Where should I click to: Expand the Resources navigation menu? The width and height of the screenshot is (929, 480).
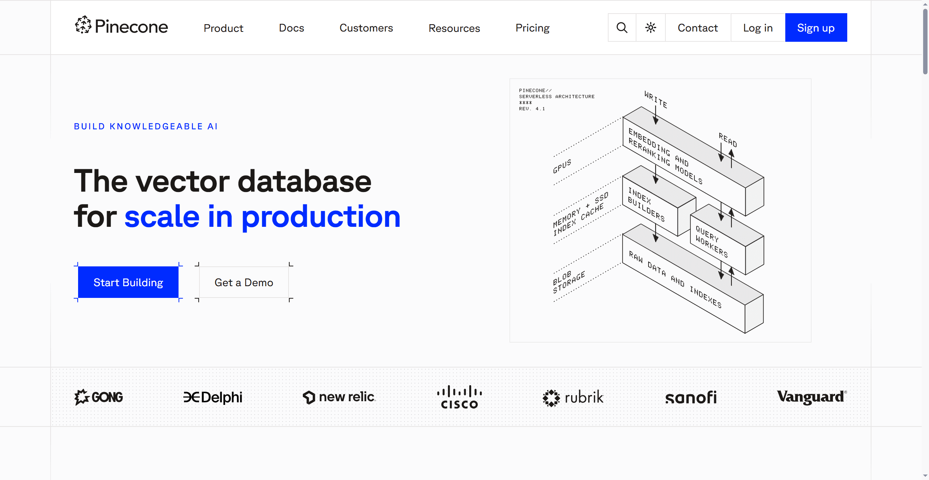[454, 28]
